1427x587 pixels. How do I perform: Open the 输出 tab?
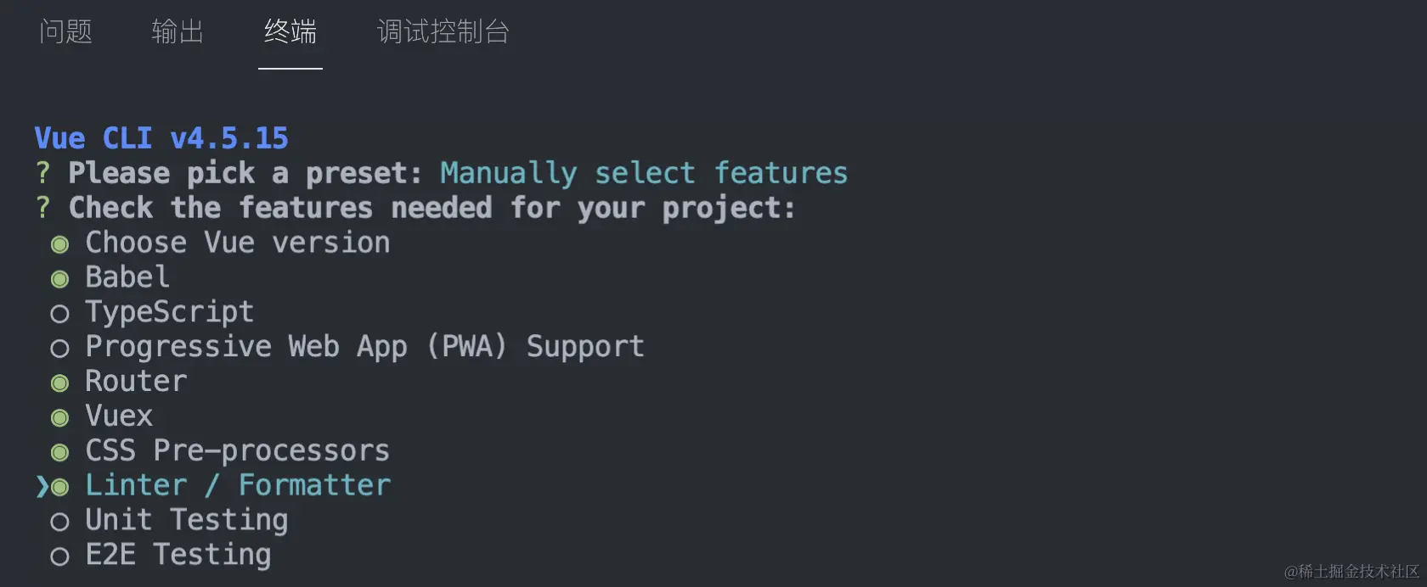tap(178, 32)
